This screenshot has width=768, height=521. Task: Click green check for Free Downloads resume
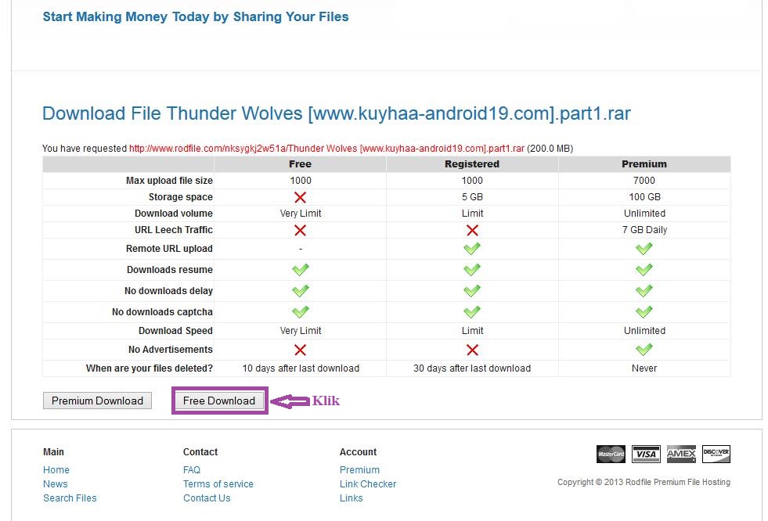pyautogui.click(x=301, y=270)
